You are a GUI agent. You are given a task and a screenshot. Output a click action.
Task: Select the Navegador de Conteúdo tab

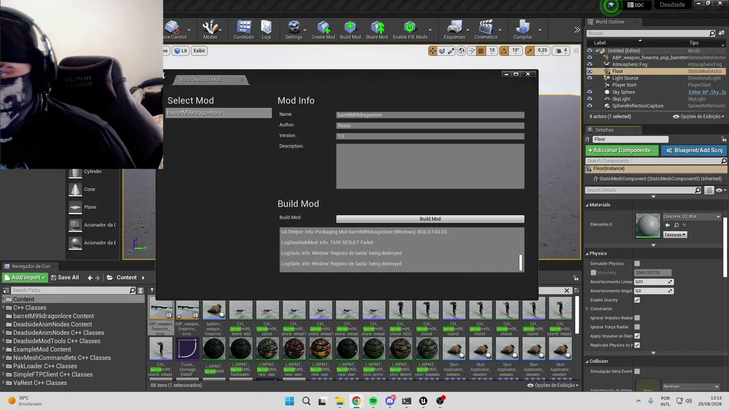31,266
